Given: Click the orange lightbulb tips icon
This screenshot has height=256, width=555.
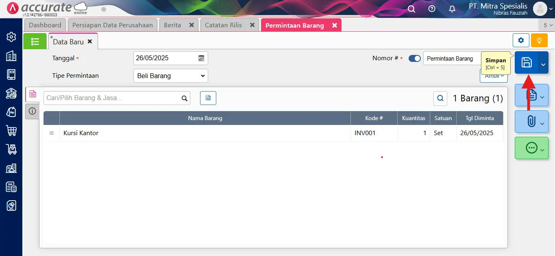Looking at the screenshot, I should pos(540,41).
